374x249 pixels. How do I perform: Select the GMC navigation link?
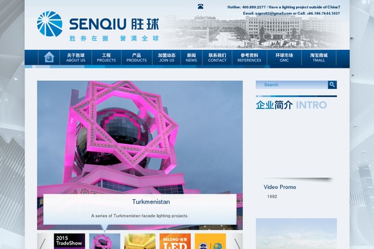pos(284,57)
